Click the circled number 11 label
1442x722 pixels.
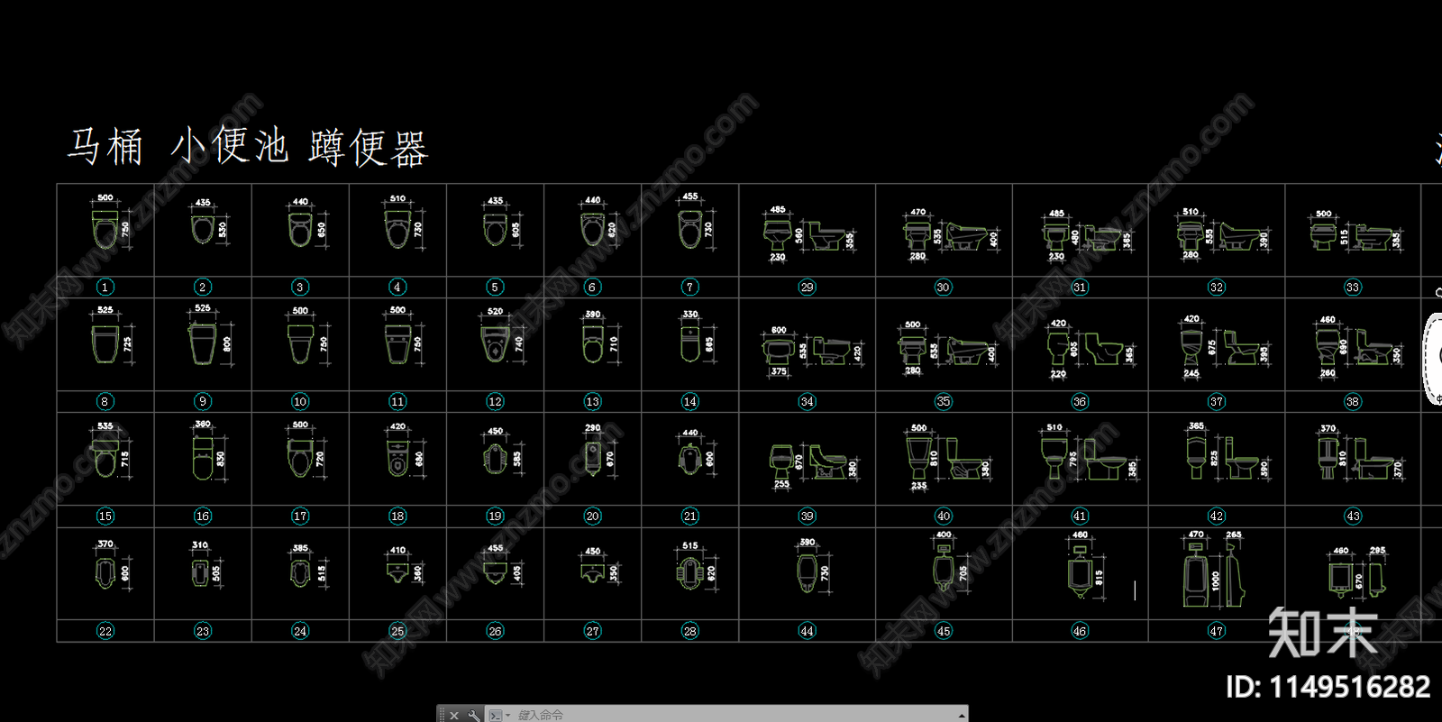397,401
